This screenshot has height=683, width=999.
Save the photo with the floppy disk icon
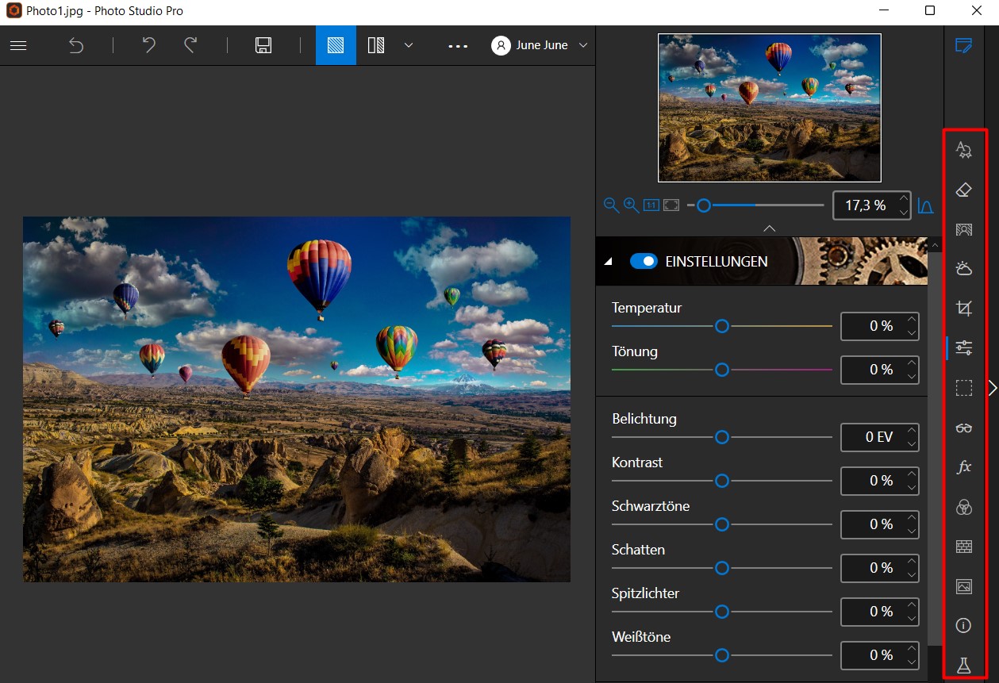pyautogui.click(x=263, y=45)
